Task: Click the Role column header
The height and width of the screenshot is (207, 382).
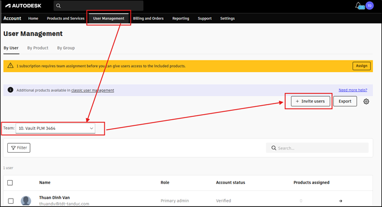Action: 165,182
